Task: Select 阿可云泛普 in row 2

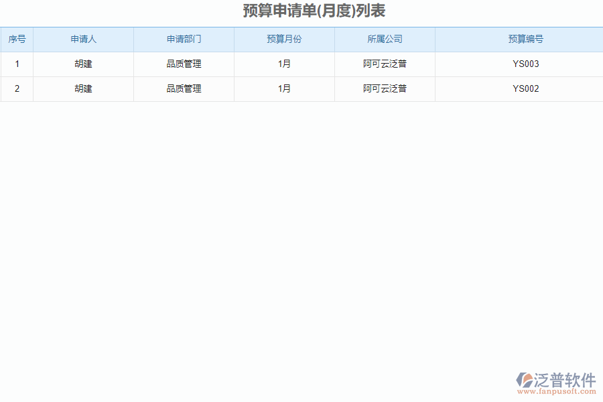Action: (385, 88)
